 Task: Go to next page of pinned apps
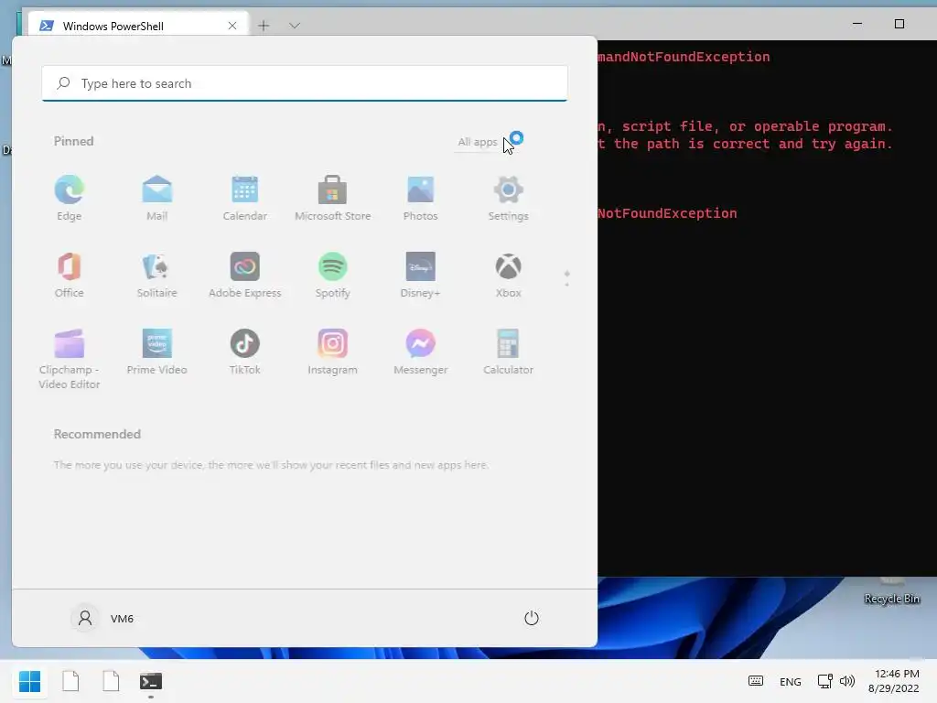click(567, 284)
